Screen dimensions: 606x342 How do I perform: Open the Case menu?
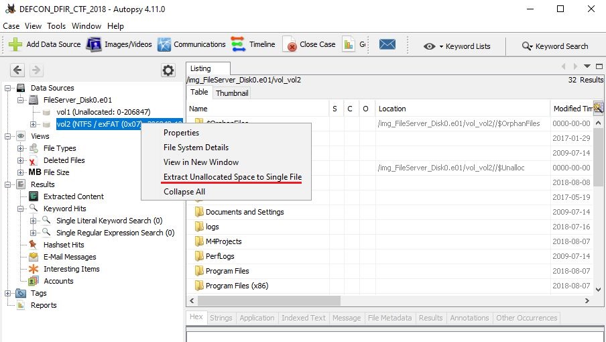11,26
